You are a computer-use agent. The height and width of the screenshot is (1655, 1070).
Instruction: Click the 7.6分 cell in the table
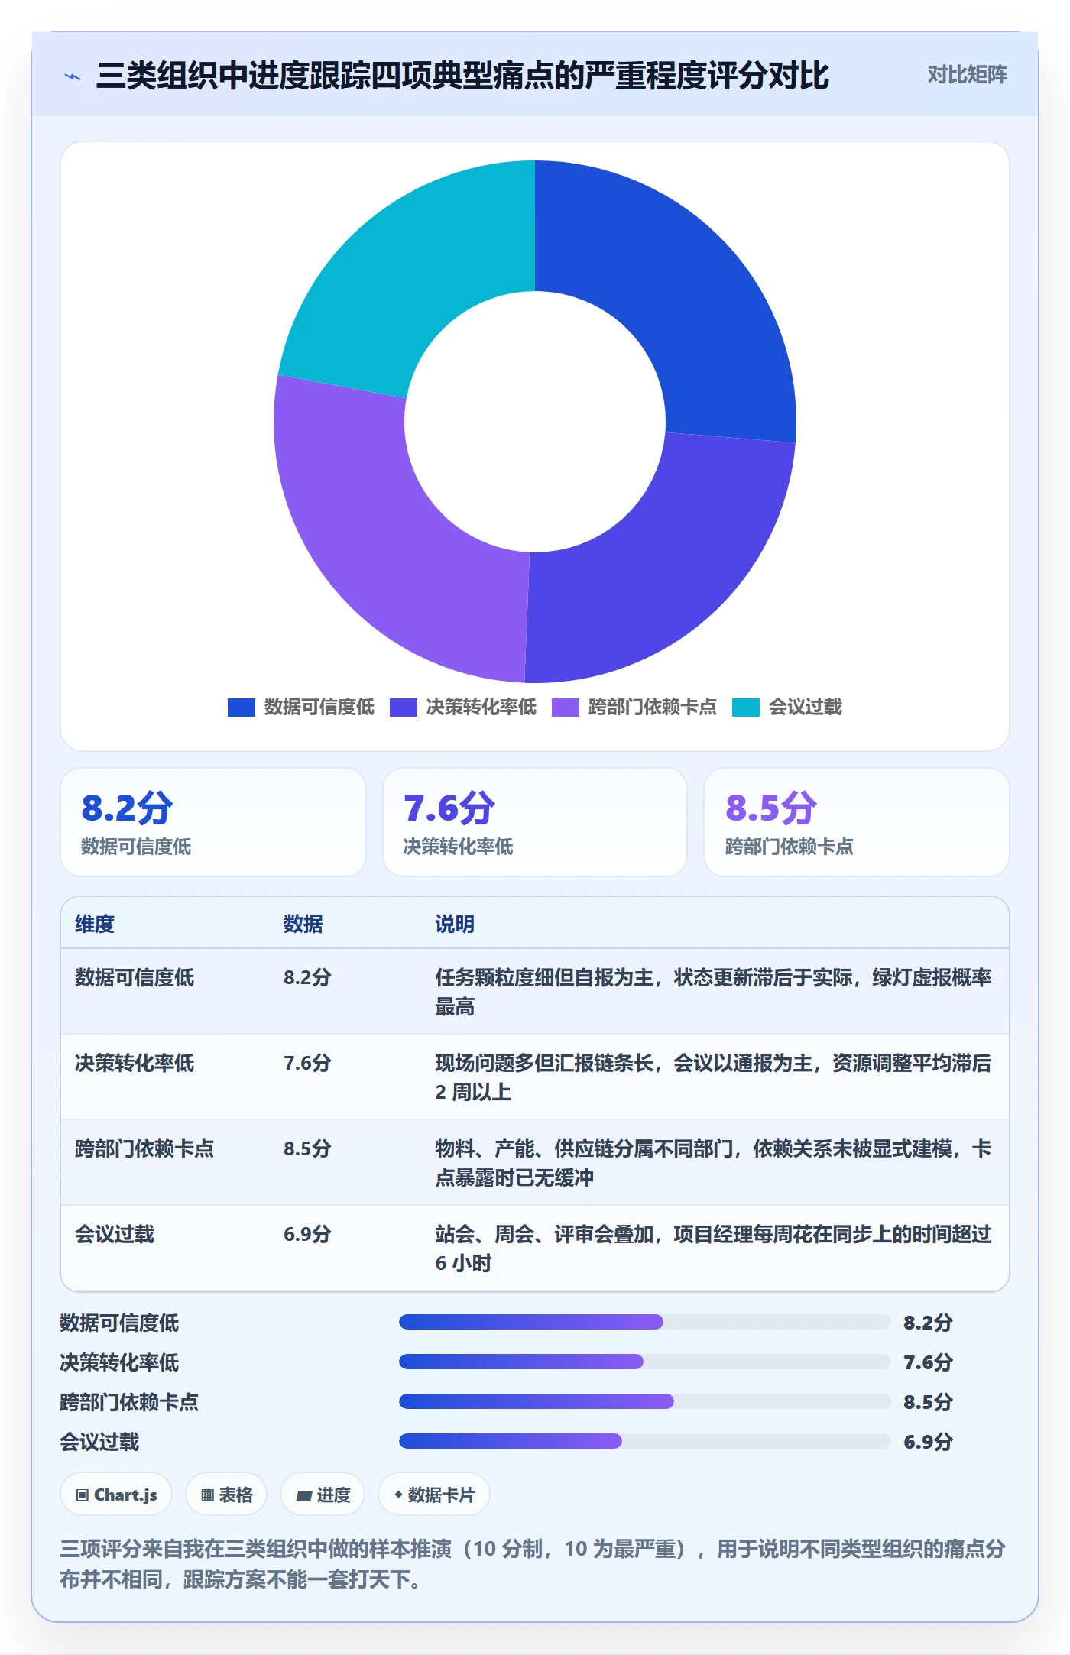point(307,1063)
